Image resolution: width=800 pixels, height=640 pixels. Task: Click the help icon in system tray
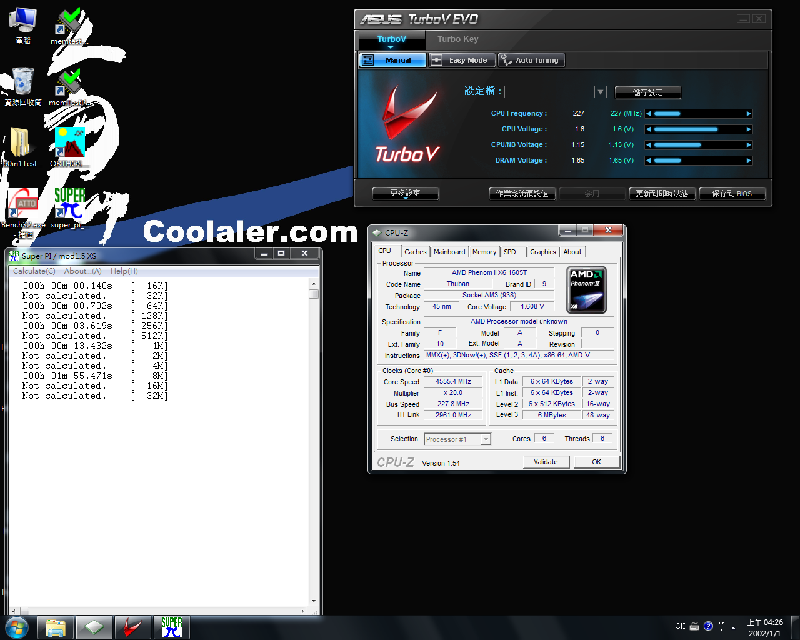(708, 626)
